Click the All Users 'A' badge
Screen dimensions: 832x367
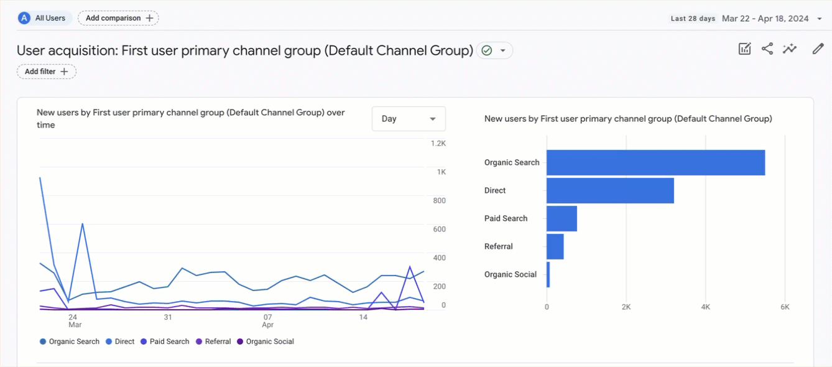click(x=24, y=18)
